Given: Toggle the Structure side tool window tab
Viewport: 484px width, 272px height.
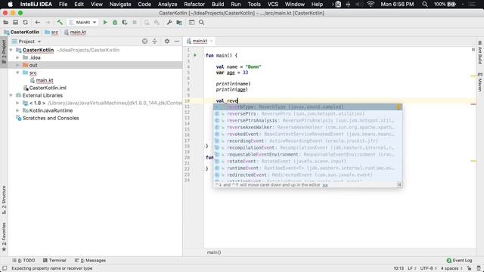Looking at the screenshot, I should [4, 199].
